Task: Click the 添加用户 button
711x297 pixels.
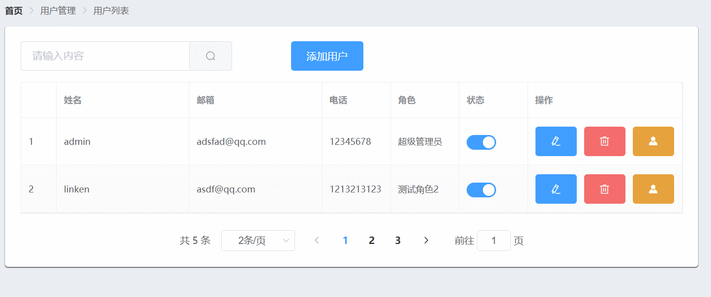Action: coord(327,56)
